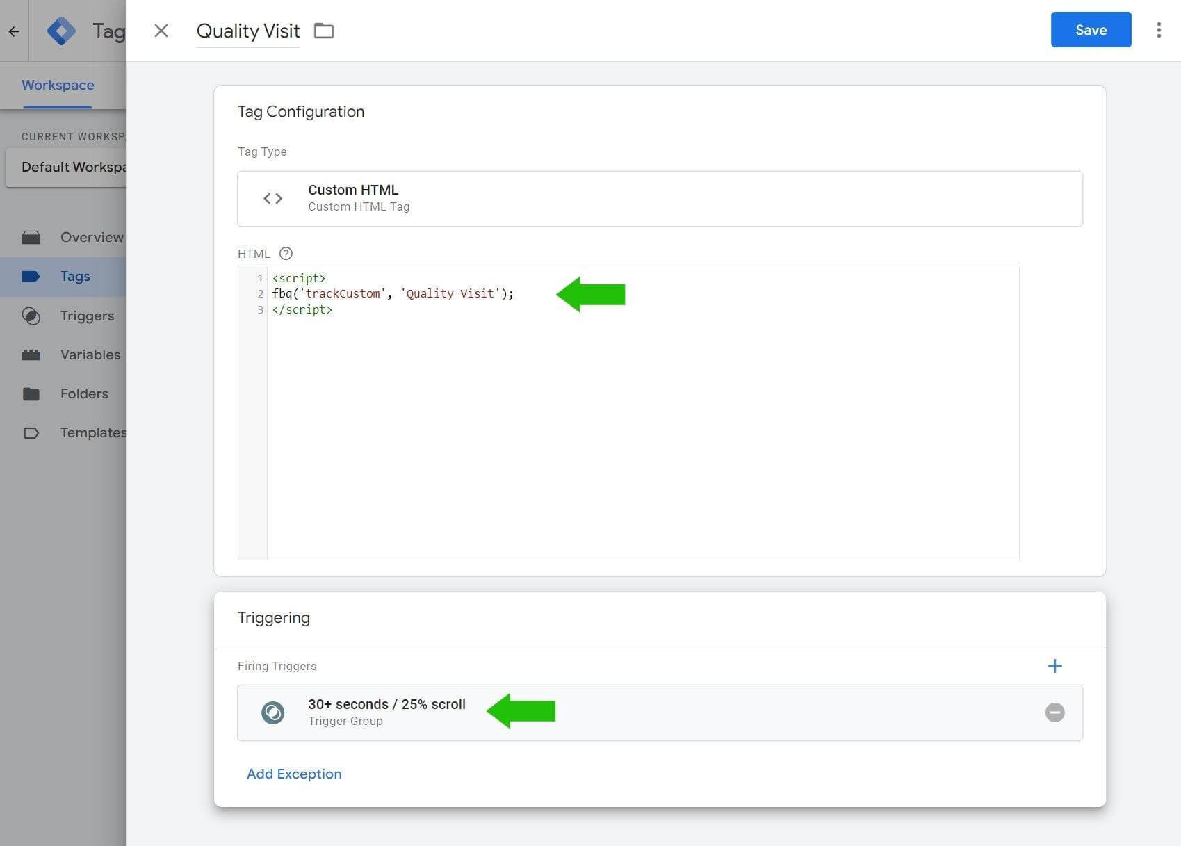Viewport: 1181px width, 846px height.
Task: Remove the 30+ seconds / 25% scroll trigger
Action: 1054,713
